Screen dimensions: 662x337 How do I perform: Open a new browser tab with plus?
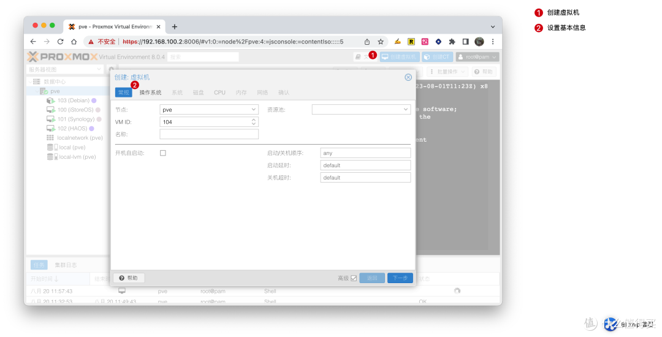point(174,26)
